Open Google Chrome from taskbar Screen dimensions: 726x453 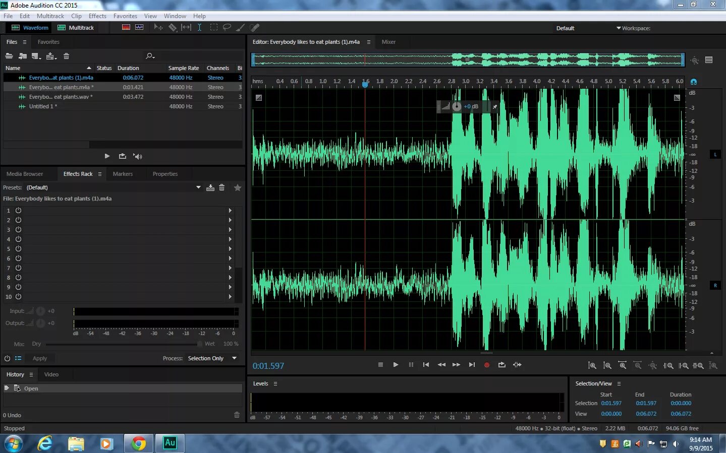138,443
